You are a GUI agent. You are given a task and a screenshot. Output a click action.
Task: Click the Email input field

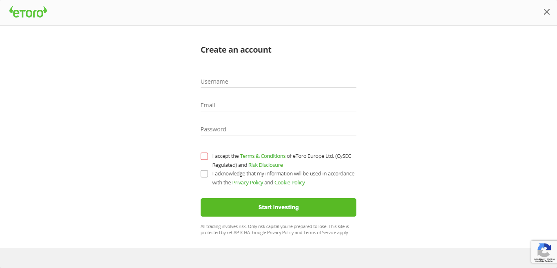click(x=278, y=105)
